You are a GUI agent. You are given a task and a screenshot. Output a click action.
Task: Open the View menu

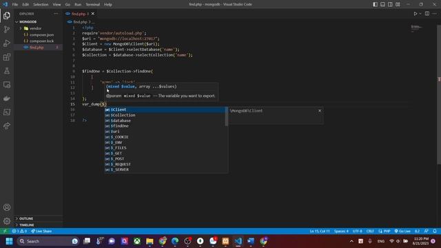[x=57, y=5]
